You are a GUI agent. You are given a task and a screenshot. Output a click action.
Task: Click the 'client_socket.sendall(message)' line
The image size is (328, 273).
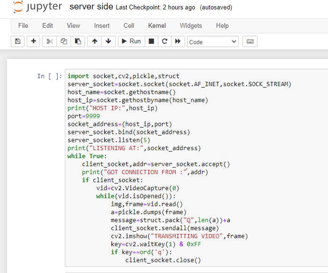pyautogui.click(x=165, y=228)
